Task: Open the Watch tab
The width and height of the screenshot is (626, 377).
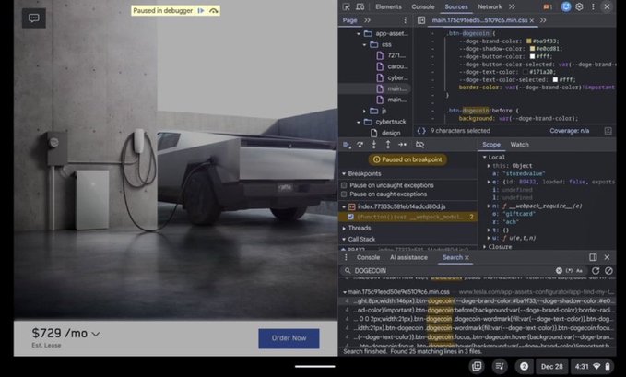Action: [x=519, y=145]
